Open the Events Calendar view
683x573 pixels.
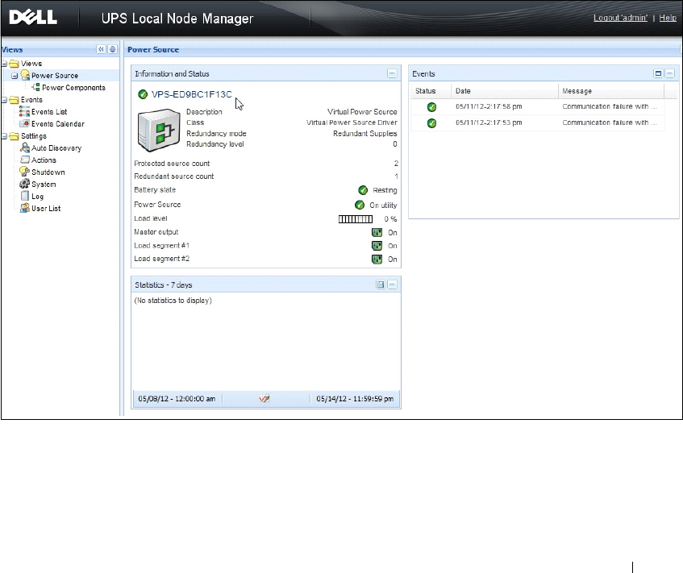56,124
